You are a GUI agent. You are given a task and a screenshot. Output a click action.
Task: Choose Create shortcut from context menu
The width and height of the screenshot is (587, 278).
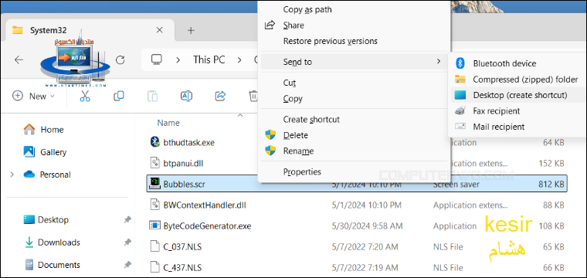tap(311, 120)
